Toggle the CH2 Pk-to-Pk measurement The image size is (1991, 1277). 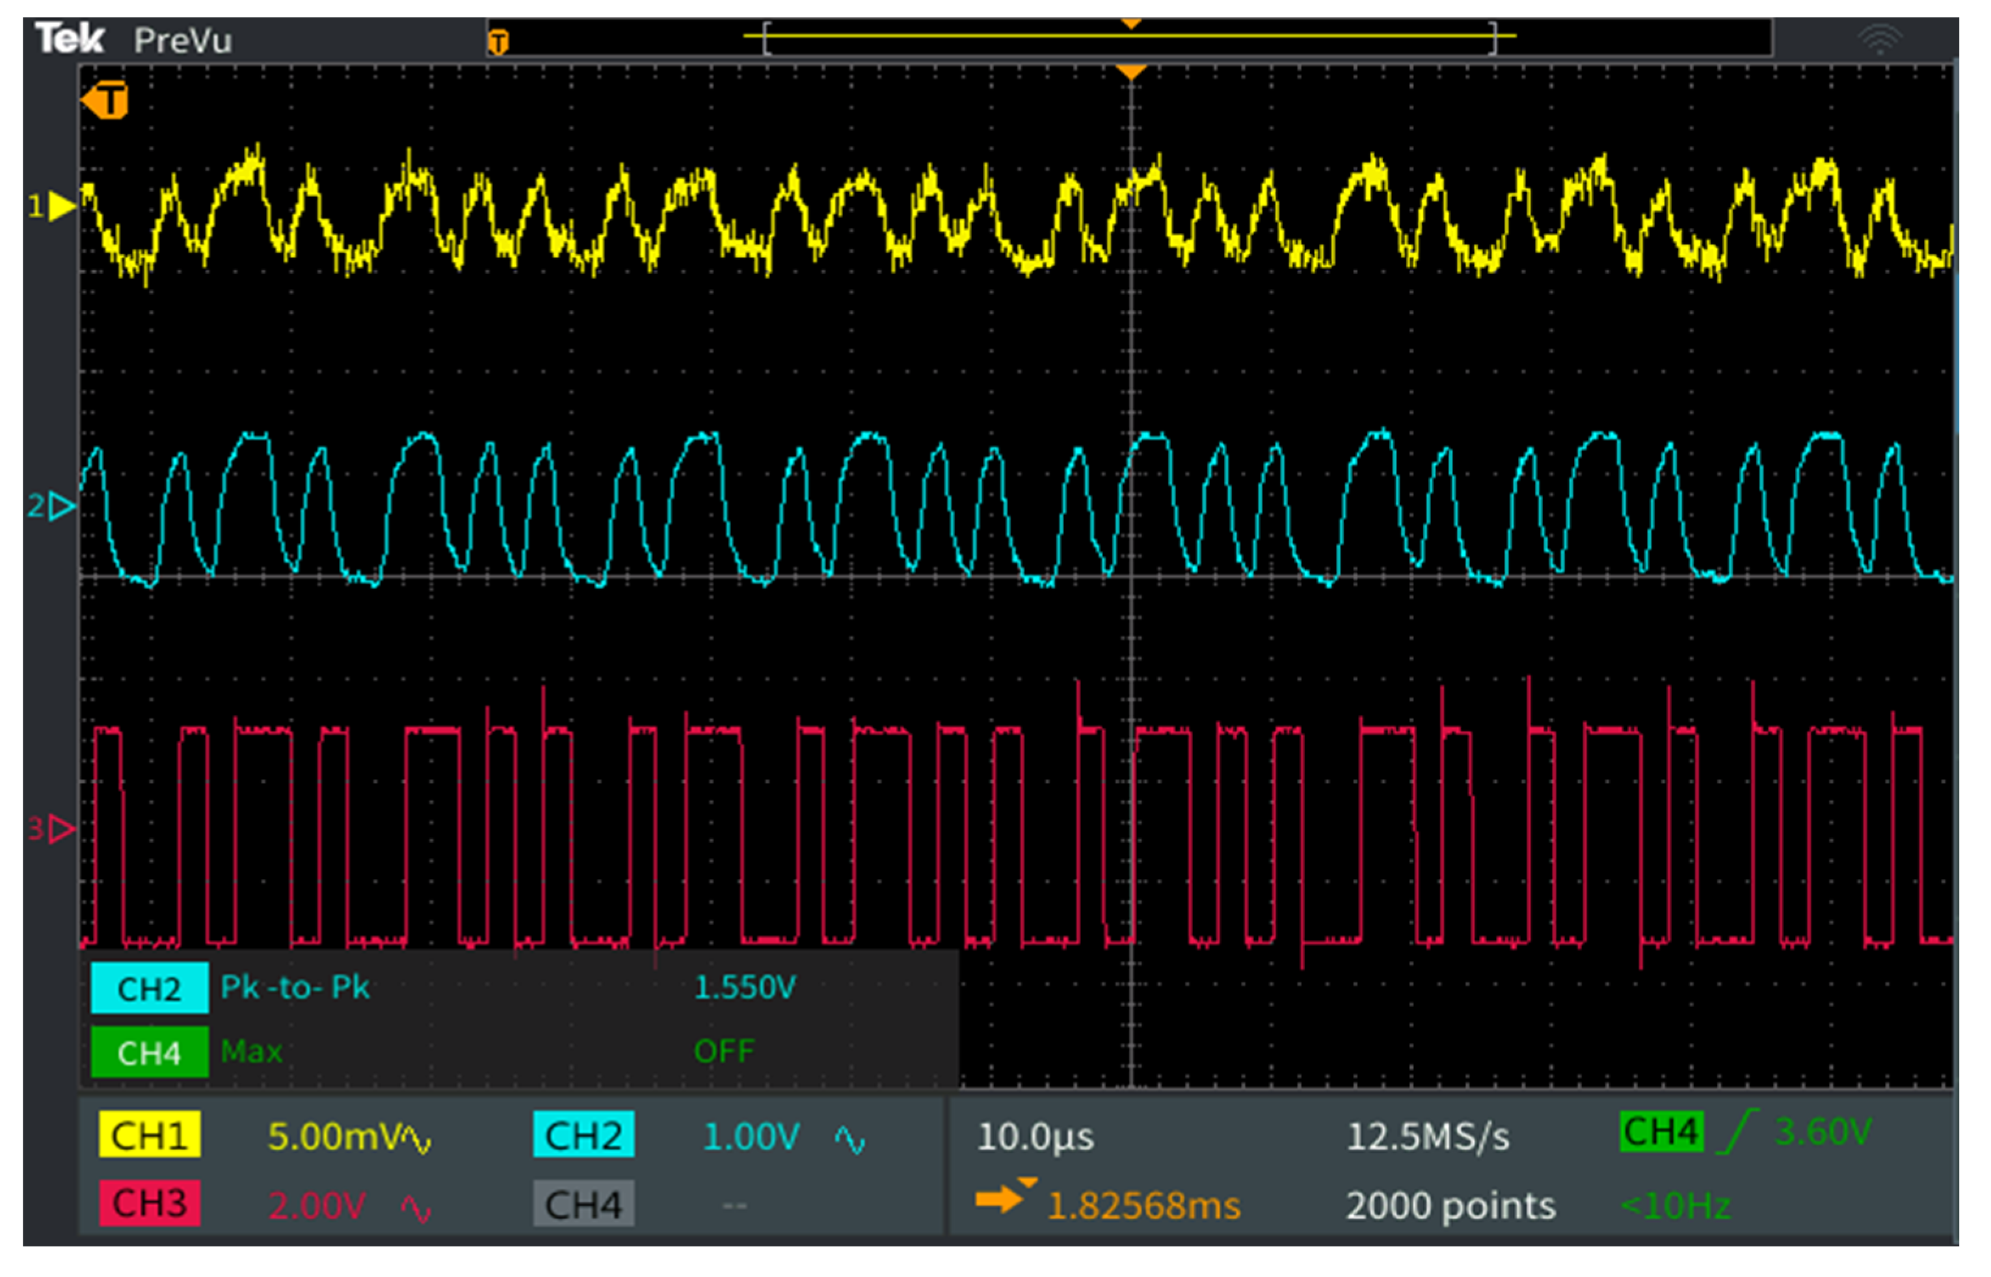point(295,987)
